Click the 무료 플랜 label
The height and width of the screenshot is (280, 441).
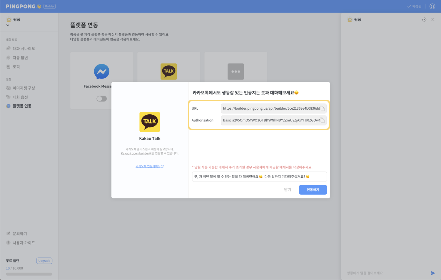point(13,261)
